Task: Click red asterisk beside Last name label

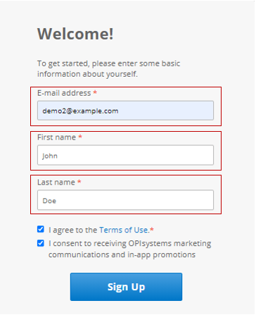Action: click(x=79, y=181)
